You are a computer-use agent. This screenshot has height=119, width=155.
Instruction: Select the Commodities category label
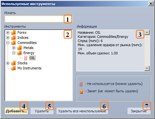(27, 43)
